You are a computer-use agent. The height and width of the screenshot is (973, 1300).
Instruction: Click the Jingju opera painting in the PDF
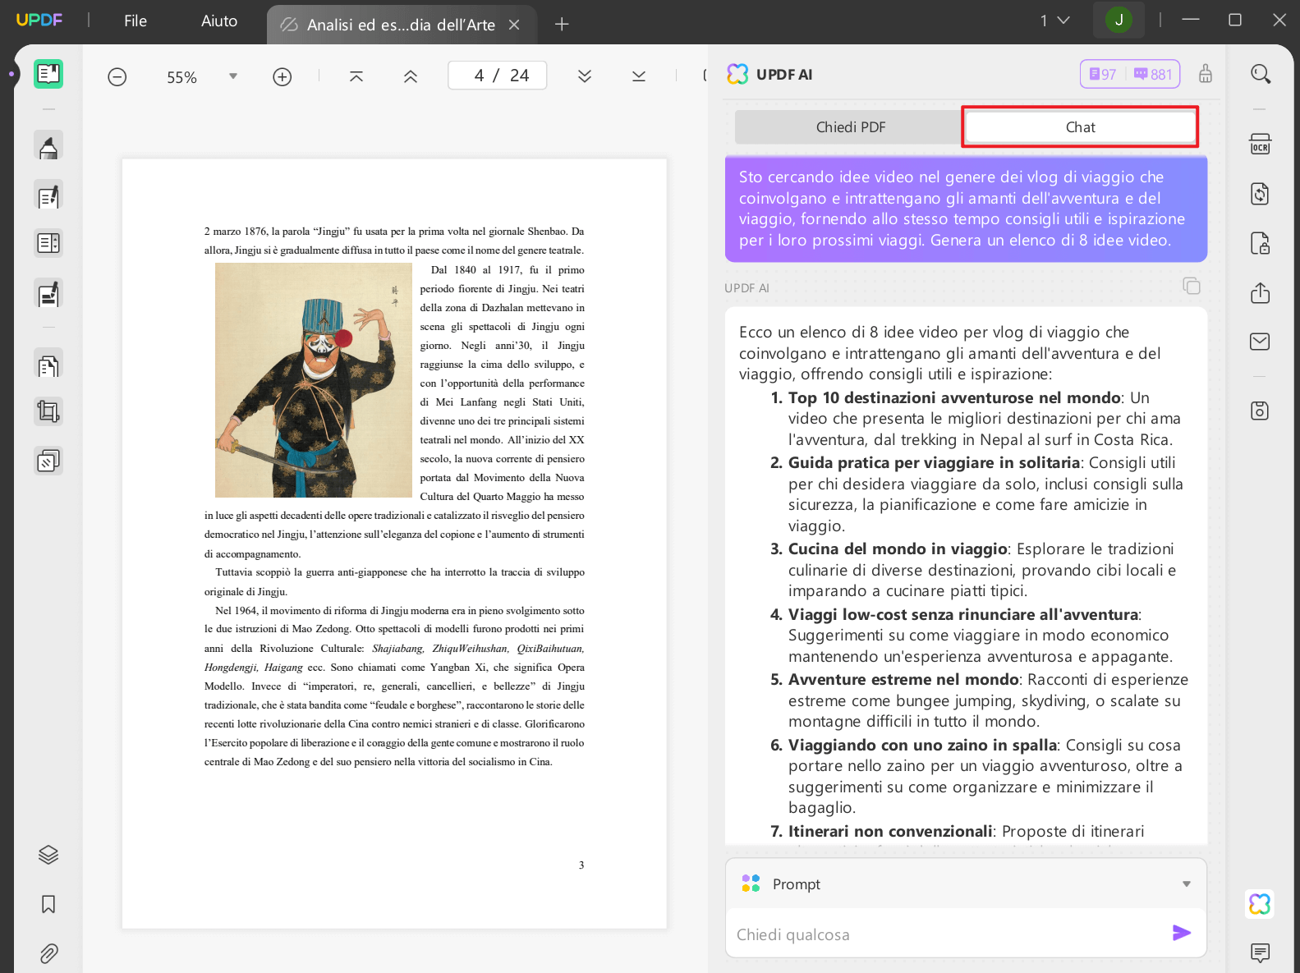coord(313,380)
